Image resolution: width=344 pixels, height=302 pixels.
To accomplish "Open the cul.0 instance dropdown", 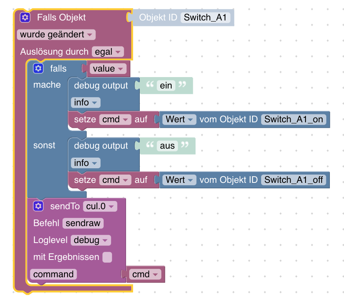I will (100, 206).
